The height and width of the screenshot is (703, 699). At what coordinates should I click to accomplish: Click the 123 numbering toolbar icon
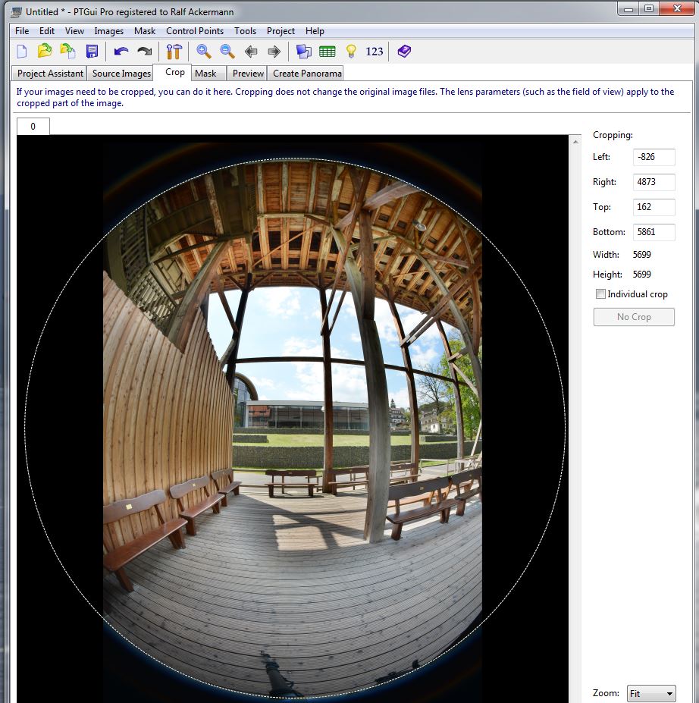(375, 52)
